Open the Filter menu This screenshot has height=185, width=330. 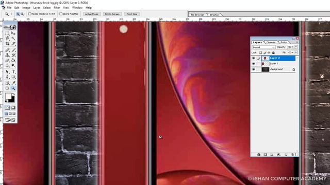tap(57, 8)
